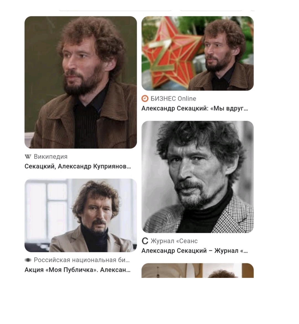Image resolution: width=299 pixels, height=324 pixels.
Task: Click the Журнал Сеанс C logo icon
Action: pos(145,241)
